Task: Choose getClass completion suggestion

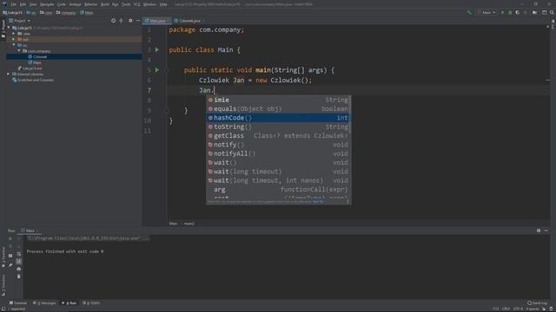Action: coord(278,136)
